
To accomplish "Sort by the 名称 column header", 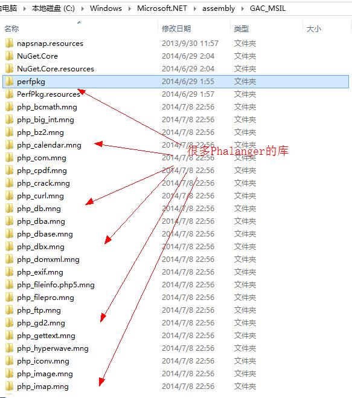I will [11, 28].
